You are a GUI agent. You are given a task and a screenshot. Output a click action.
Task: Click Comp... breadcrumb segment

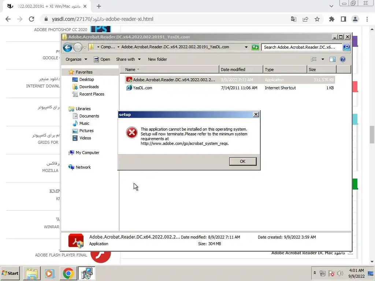point(108,47)
